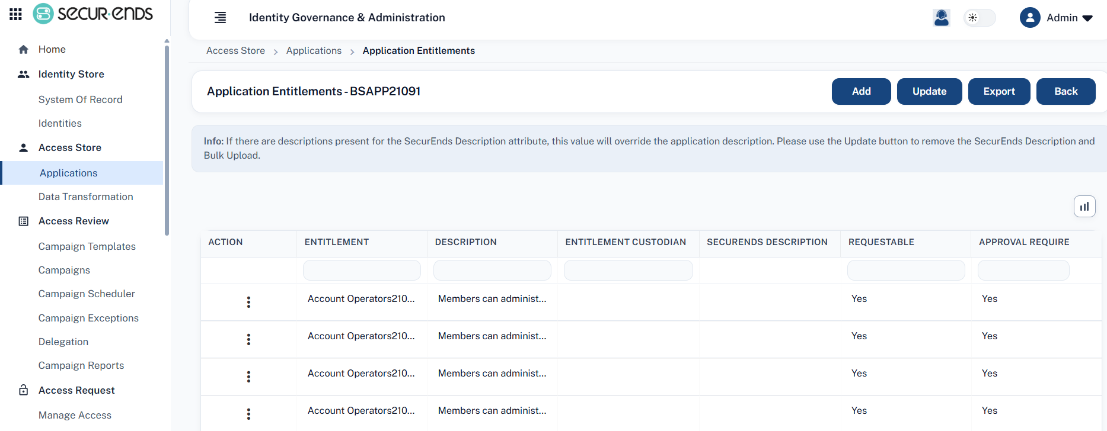Click the Admin user avatar icon

pos(1030,18)
